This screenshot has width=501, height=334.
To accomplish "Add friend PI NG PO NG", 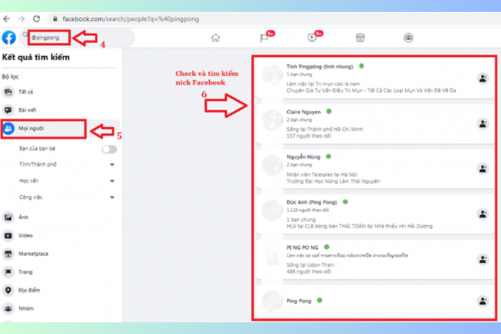I will pyautogui.click(x=483, y=260).
